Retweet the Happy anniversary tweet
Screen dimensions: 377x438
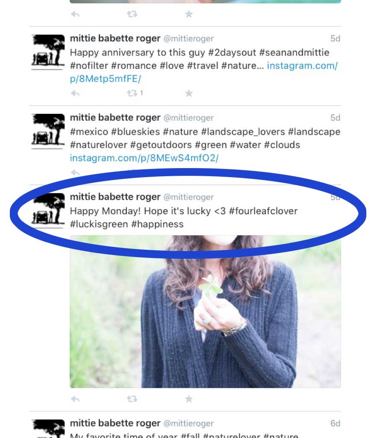132,93
